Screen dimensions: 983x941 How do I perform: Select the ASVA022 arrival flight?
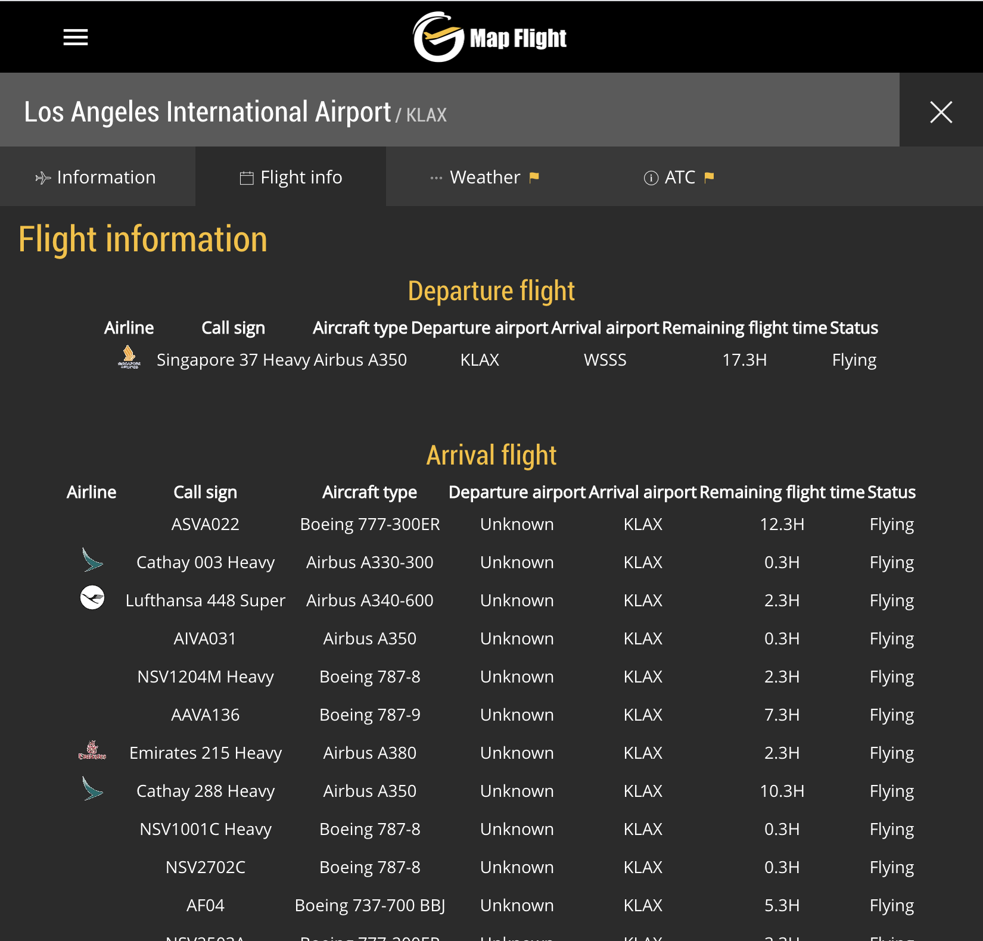206,524
